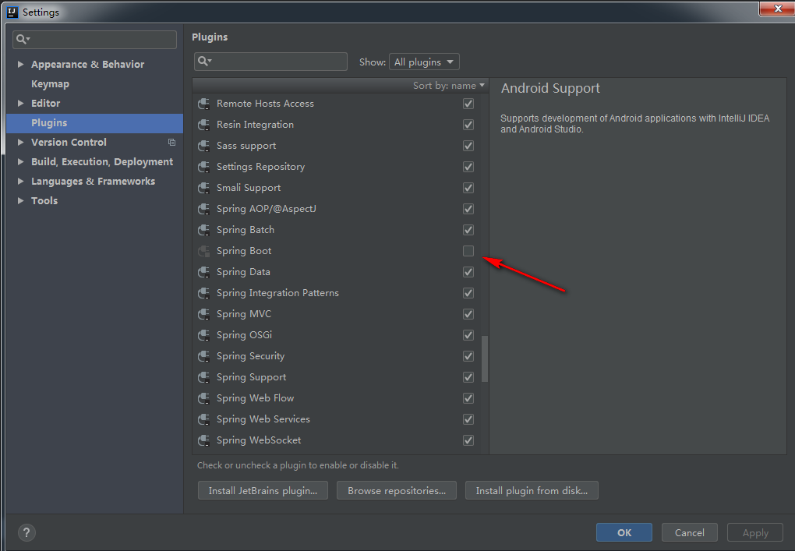Open the help via question mark icon

(26, 532)
